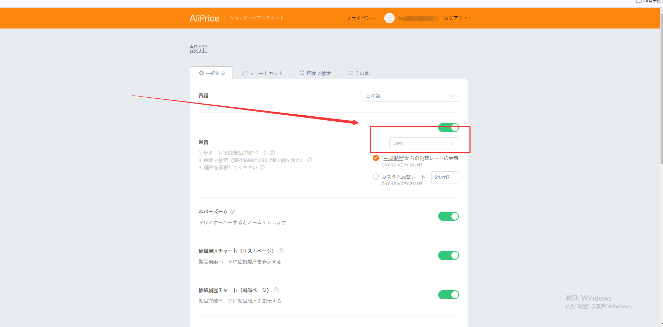Open the 一般的な general settings tab
Viewport: 663px width, 327px height.
[x=211, y=73]
